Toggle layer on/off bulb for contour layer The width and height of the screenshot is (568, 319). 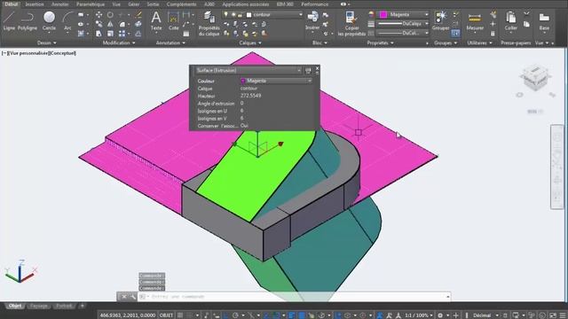(x=226, y=14)
